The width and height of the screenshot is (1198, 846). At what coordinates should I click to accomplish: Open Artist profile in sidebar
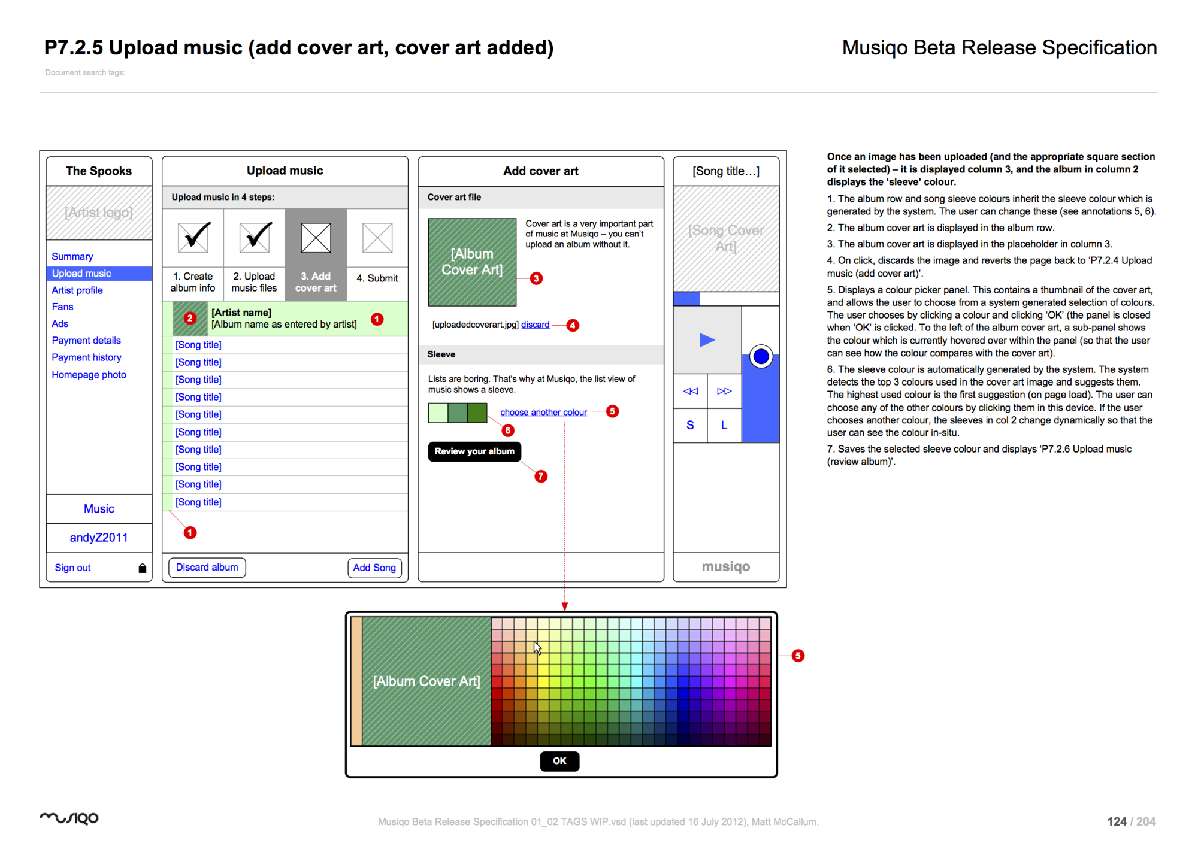77,290
